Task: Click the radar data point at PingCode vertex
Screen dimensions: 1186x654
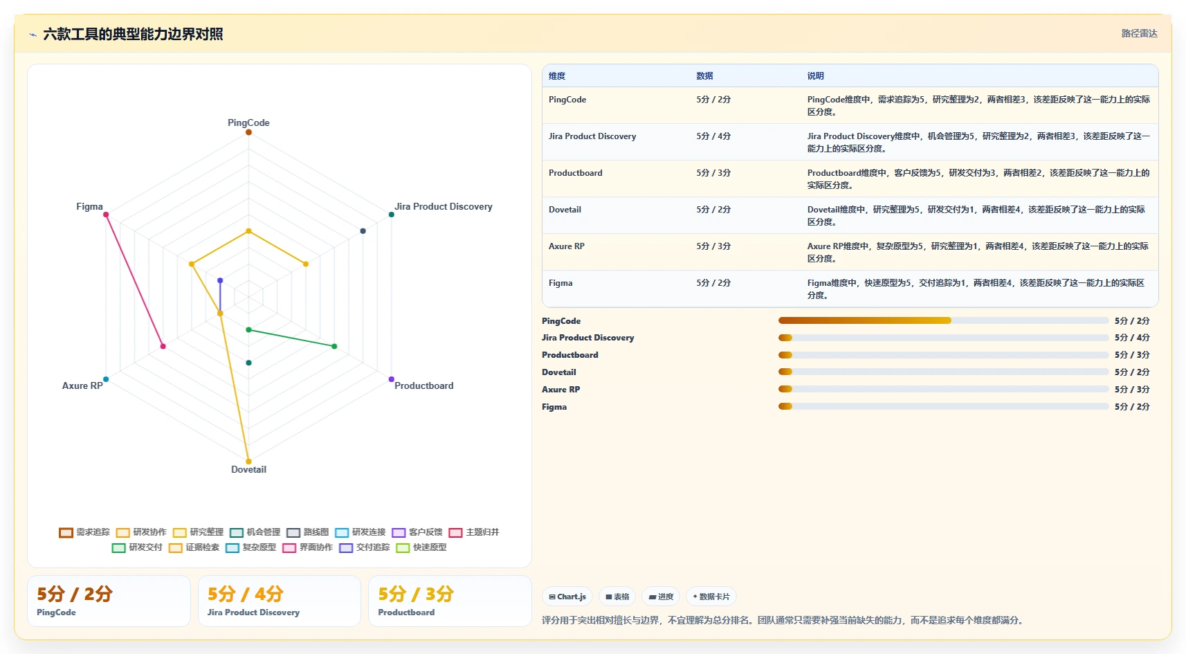Action: [248, 131]
